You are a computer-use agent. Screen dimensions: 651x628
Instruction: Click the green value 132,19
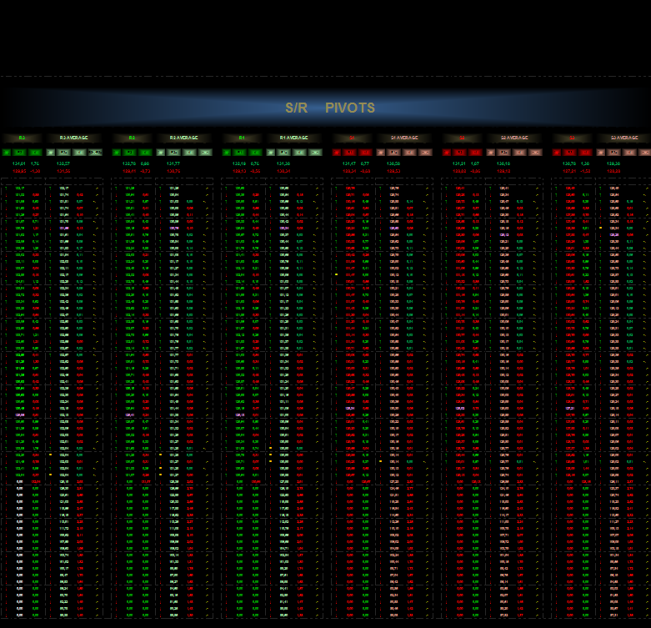point(238,163)
